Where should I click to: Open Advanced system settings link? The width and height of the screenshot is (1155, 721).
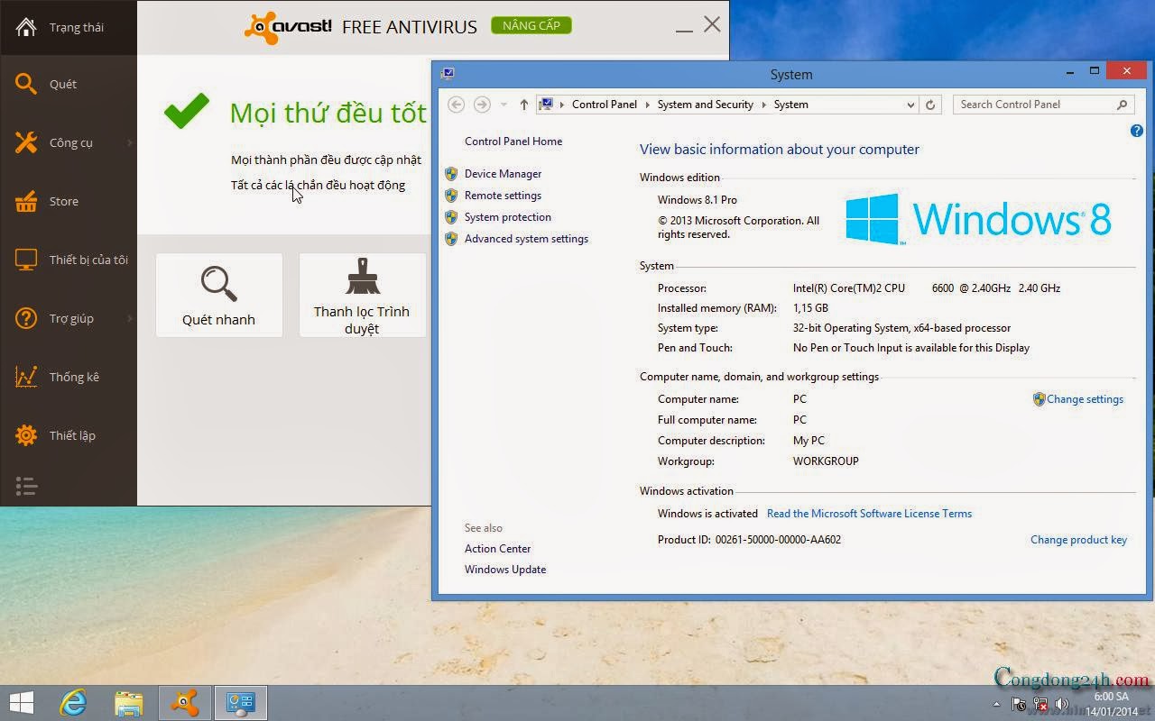click(526, 239)
